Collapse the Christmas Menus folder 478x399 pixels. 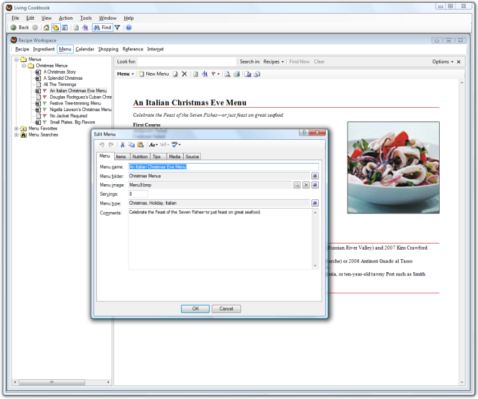point(24,65)
